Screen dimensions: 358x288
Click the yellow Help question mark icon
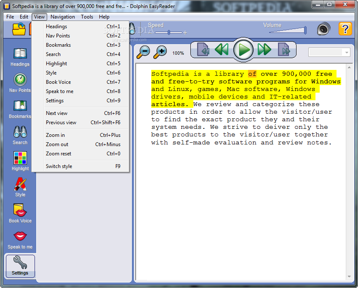pyautogui.click(x=345, y=29)
